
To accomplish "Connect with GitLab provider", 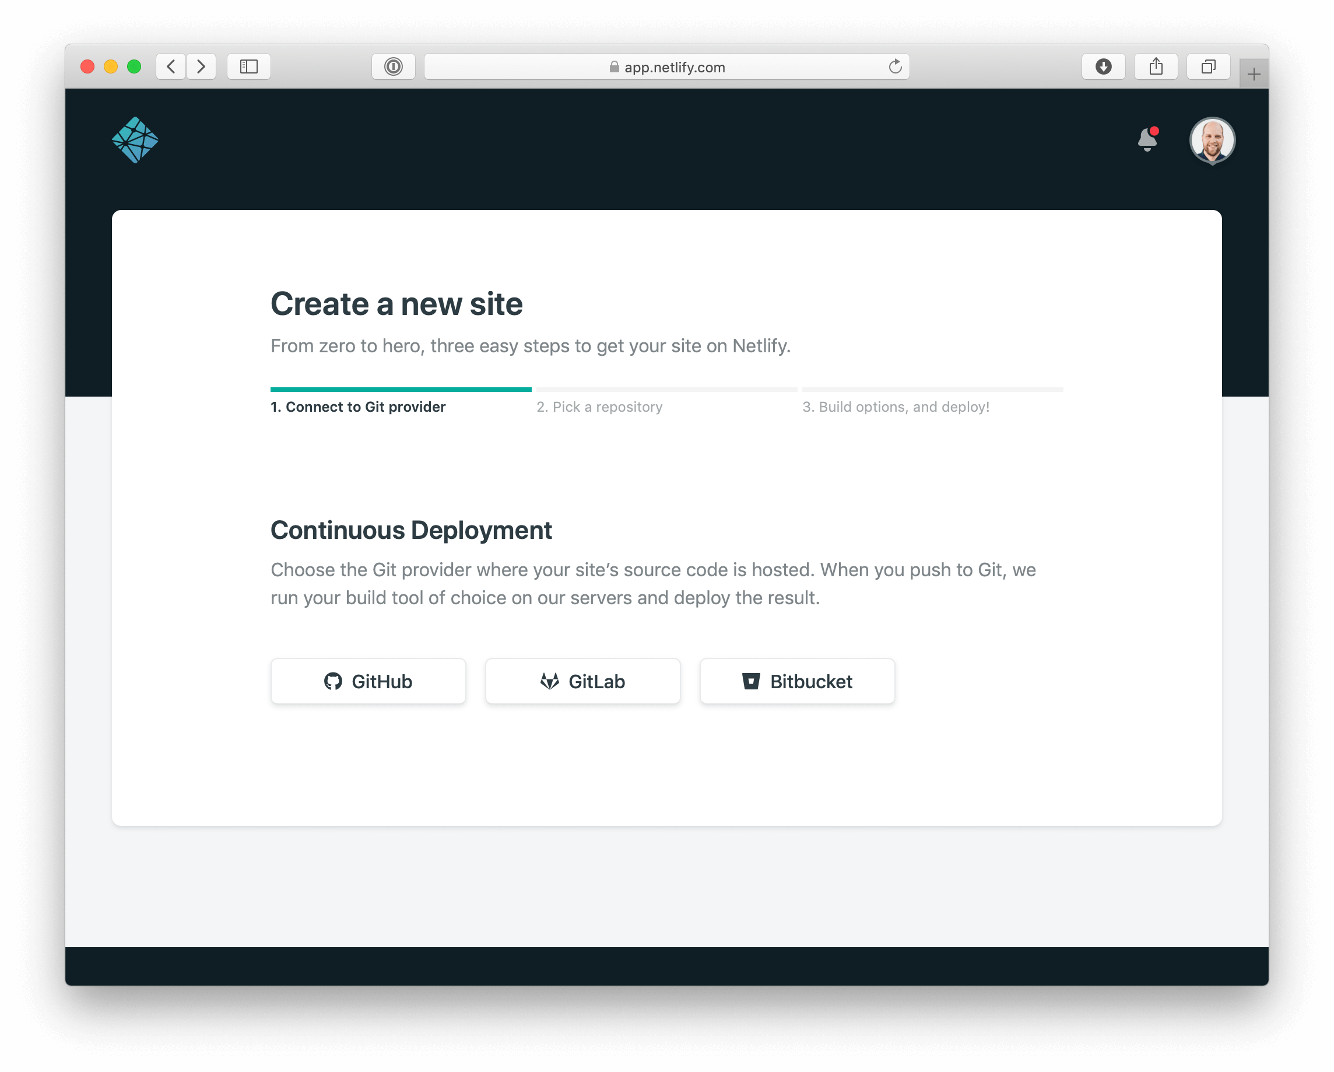I will pos(583,681).
